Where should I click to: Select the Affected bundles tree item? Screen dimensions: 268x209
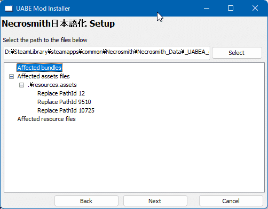(40, 68)
